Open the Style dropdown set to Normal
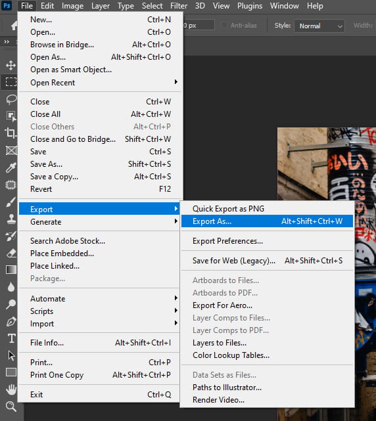 tap(319, 26)
